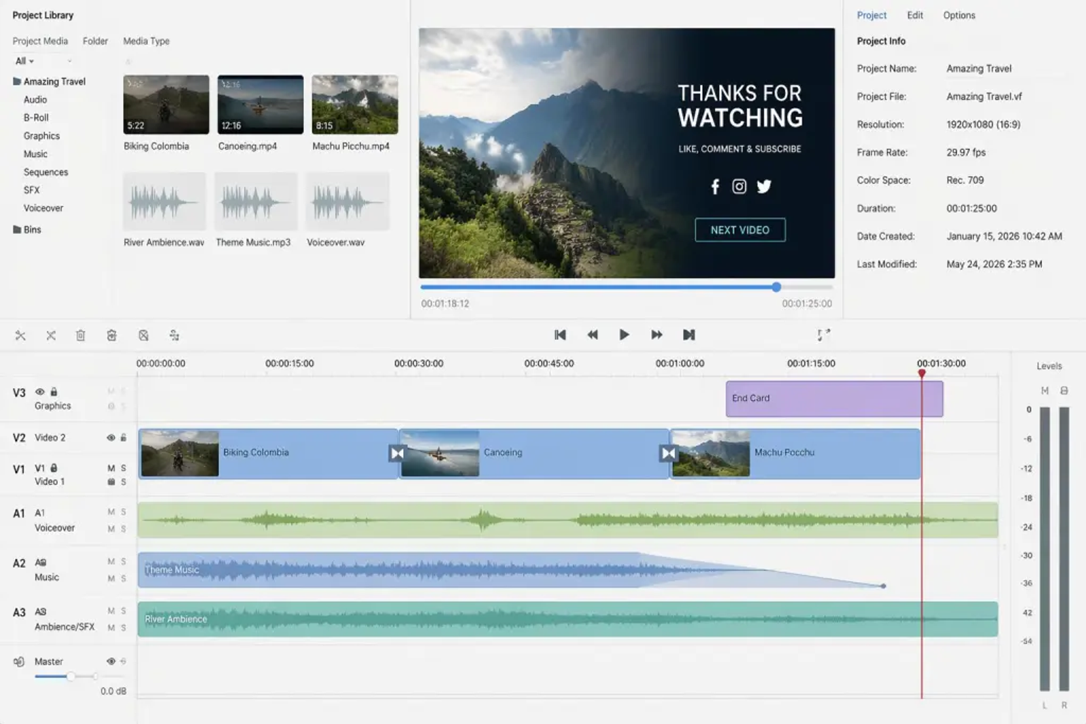Image resolution: width=1086 pixels, height=724 pixels.
Task: Click the Twitter bird icon on the end card
Action: tap(764, 187)
